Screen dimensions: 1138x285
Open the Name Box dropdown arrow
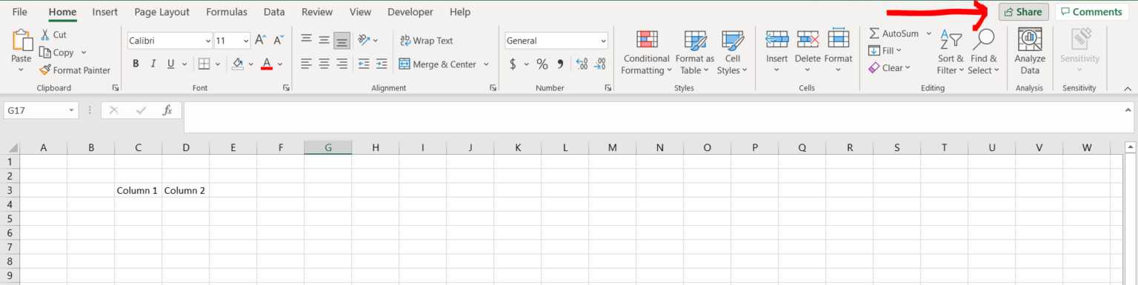[72, 110]
